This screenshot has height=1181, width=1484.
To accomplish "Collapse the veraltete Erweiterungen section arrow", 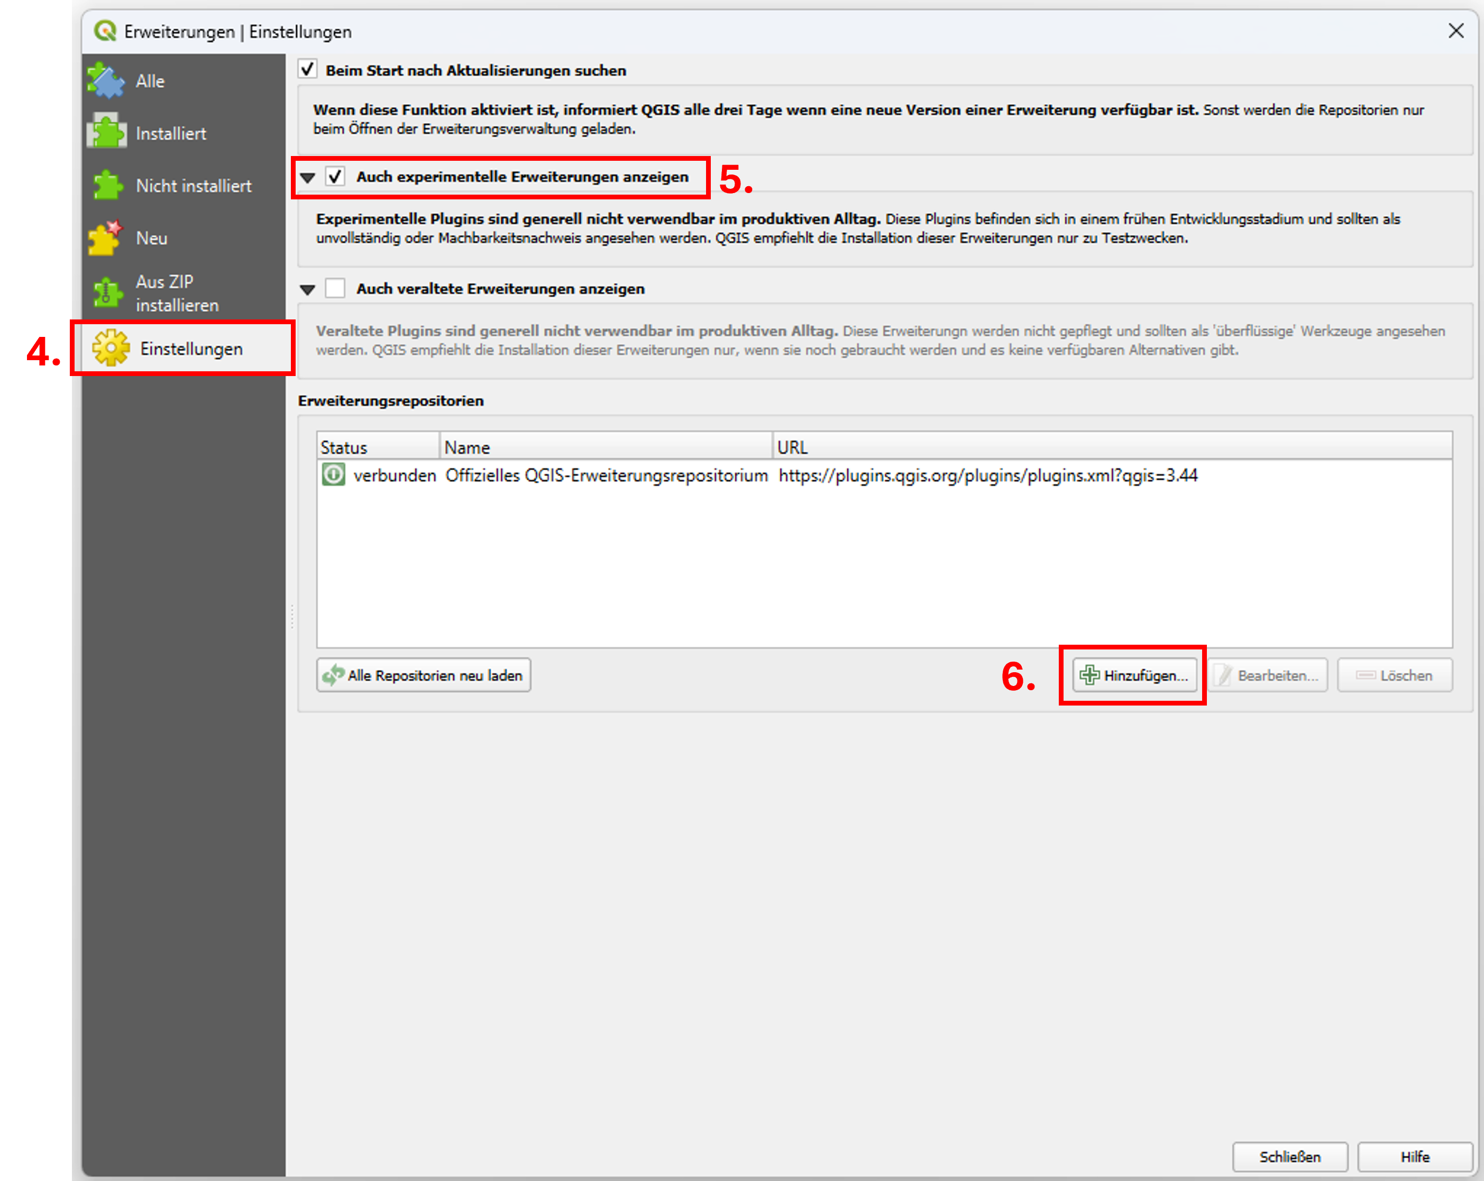I will pos(308,290).
